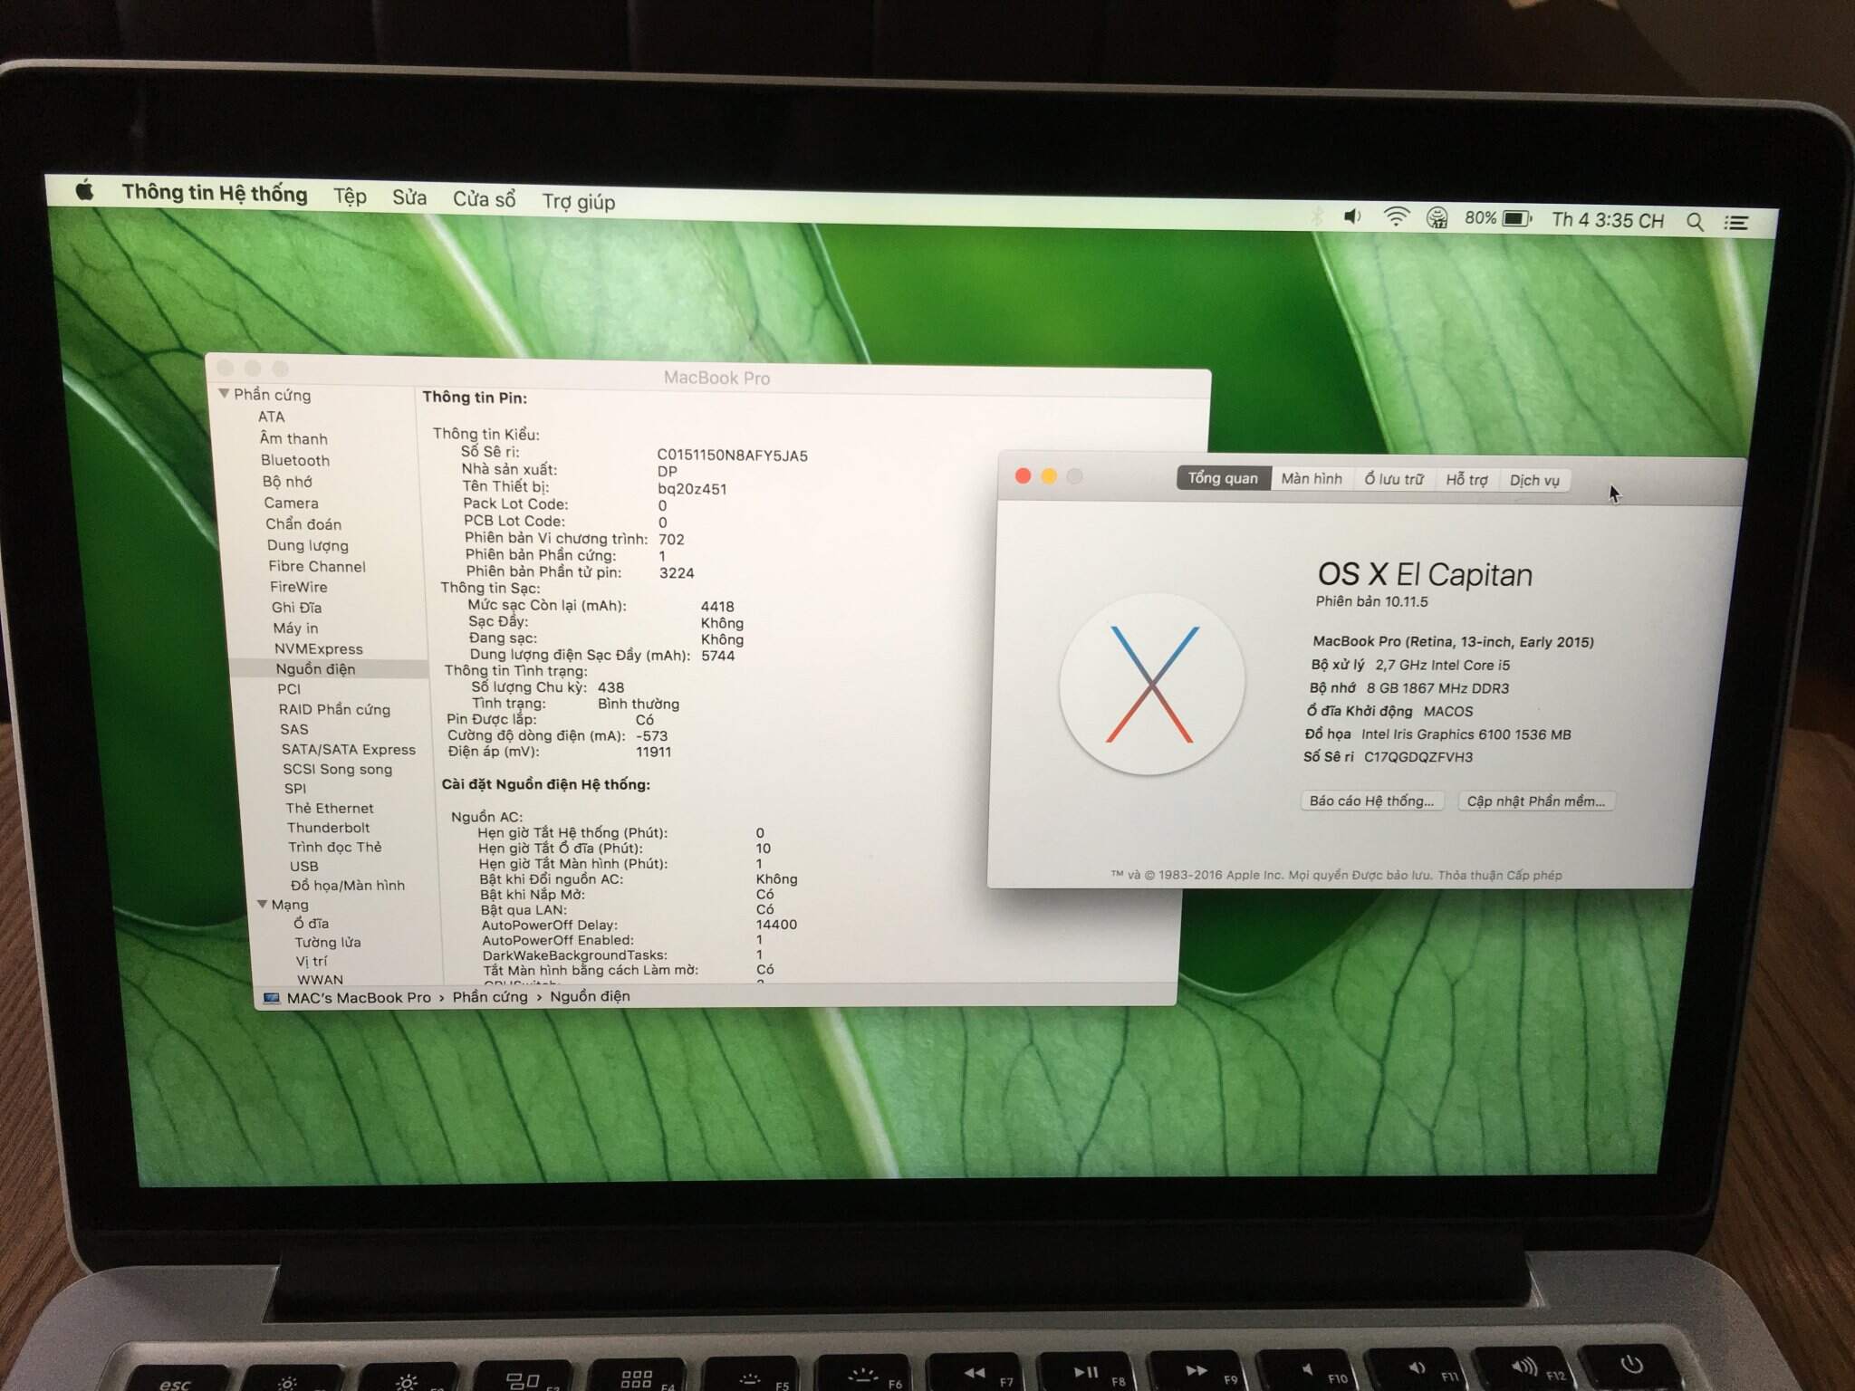Open Notification Center list icon
Image resolution: width=1855 pixels, height=1391 pixels.
[1735, 223]
